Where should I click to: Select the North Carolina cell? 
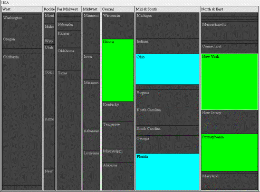tap(167, 116)
